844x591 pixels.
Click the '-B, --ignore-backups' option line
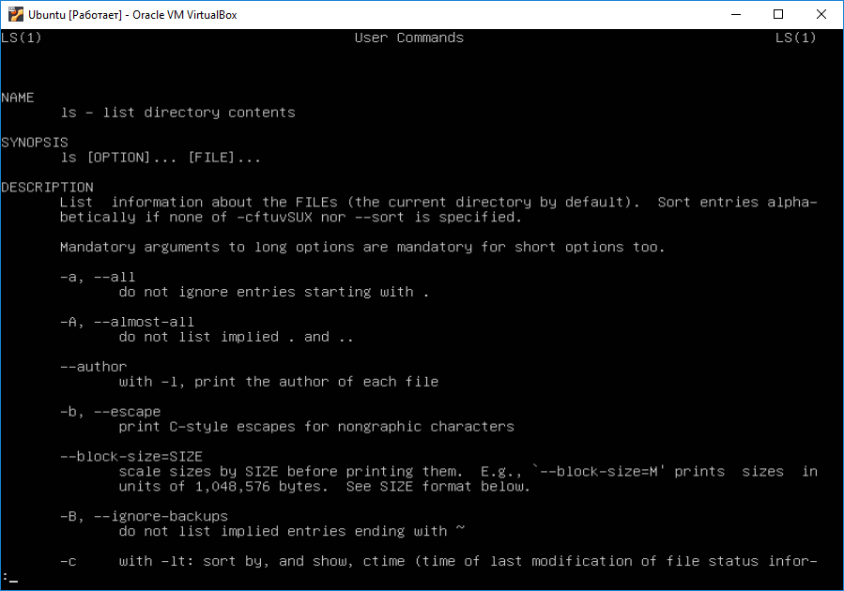click(x=144, y=516)
